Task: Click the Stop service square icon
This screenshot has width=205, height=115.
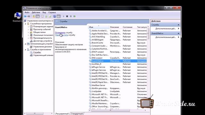Action: [x=67, y=16]
